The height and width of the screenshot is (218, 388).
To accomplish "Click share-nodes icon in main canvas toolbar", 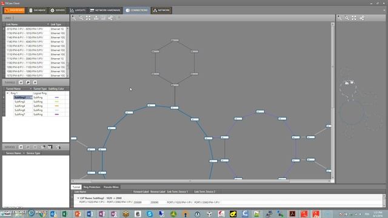I will coord(110,18).
